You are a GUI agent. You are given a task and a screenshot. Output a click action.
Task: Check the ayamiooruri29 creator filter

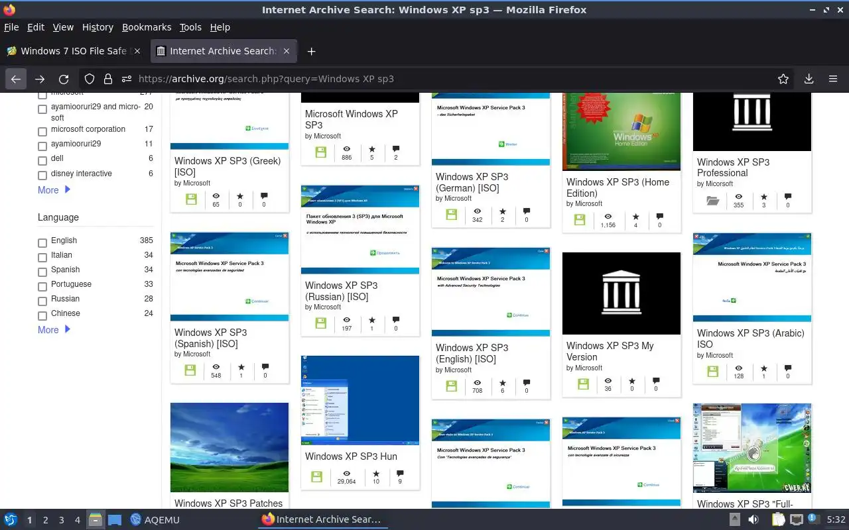42,146
